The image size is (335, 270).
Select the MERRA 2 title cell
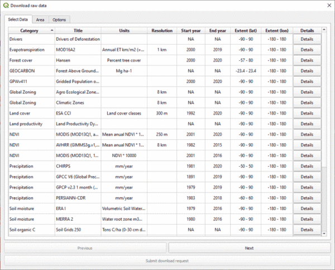(x=78, y=219)
